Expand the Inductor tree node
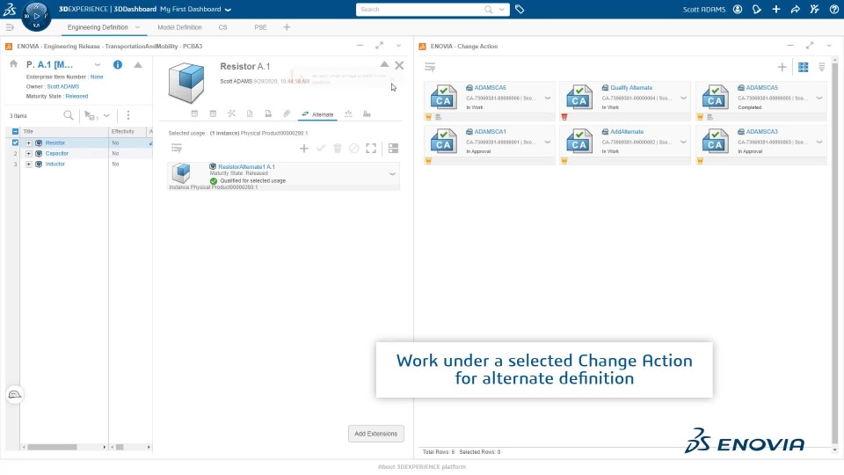Viewport: 844px width, 475px height. point(28,164)
